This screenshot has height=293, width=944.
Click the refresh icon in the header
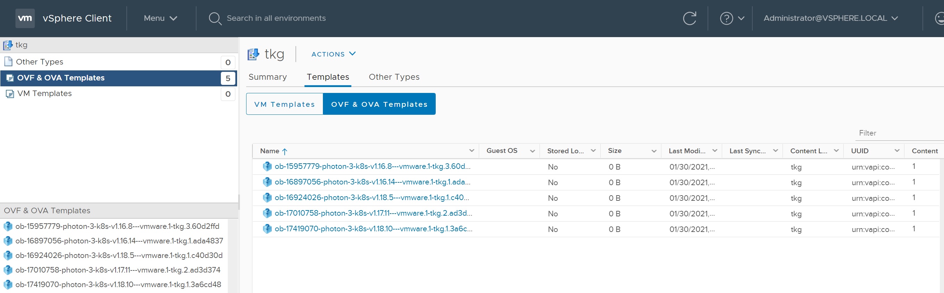689,18
